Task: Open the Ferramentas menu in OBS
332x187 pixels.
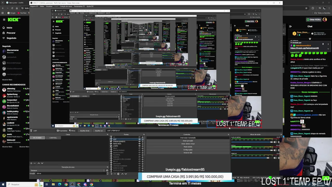Action: [79, 6]
